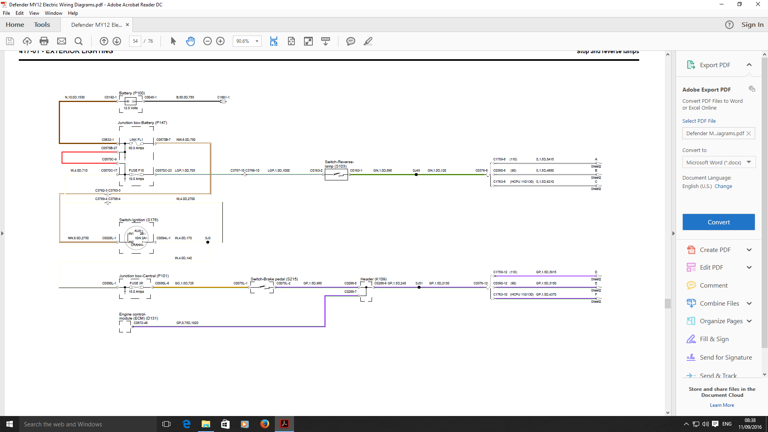Zoom out with minus button
768x432 pixels.
tap(207, 41)
